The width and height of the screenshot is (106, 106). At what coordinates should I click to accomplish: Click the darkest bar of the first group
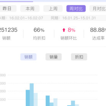pos(28,98)
